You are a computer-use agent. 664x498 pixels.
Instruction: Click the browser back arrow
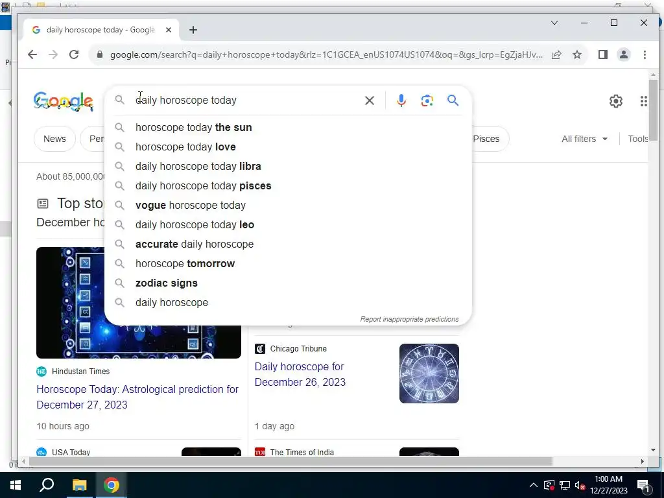[32, 54]
